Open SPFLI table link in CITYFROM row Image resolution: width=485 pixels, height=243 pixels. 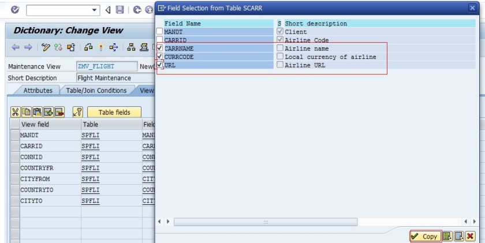[90, 180]
